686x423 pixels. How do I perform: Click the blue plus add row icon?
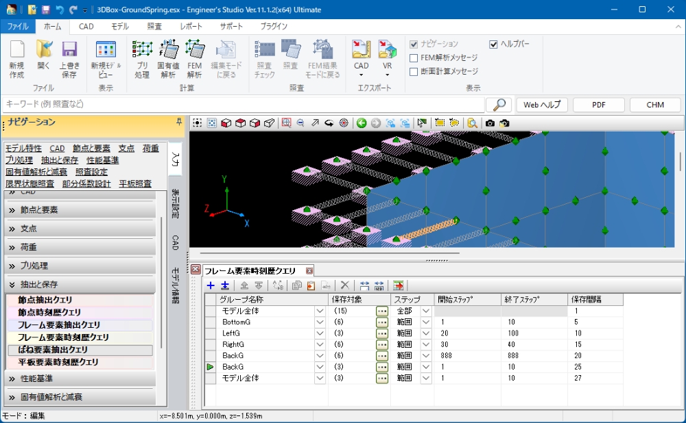coord(211,285)
